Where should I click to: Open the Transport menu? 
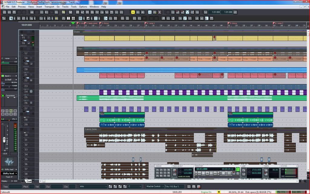49,7
